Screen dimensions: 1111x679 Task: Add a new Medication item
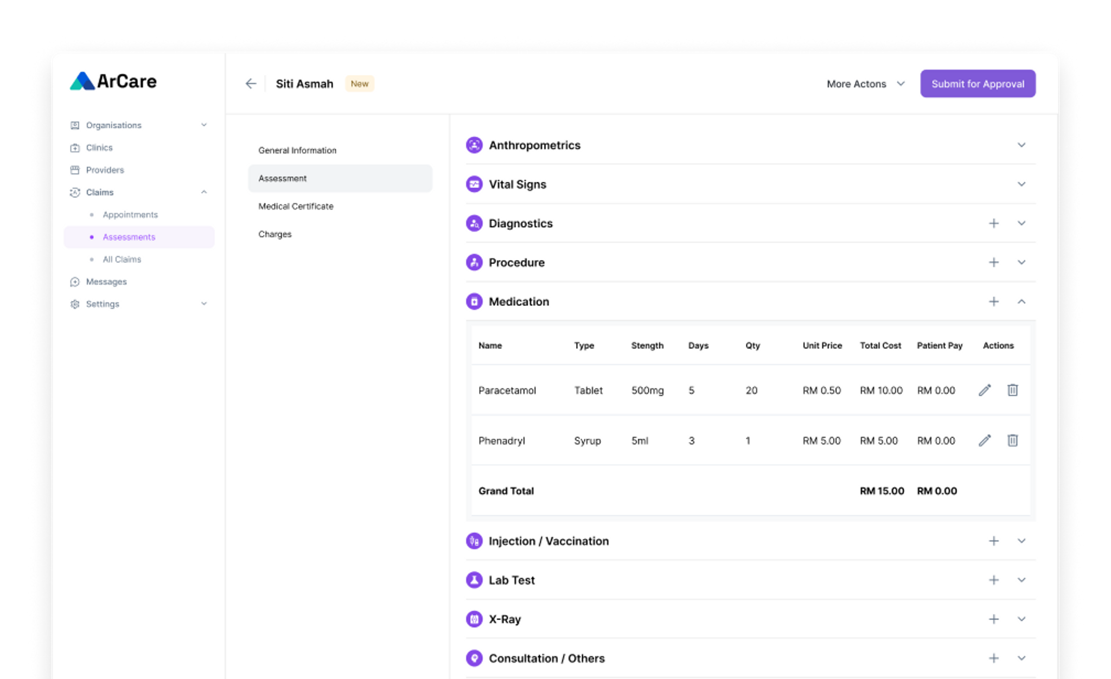tap(993, 302)
